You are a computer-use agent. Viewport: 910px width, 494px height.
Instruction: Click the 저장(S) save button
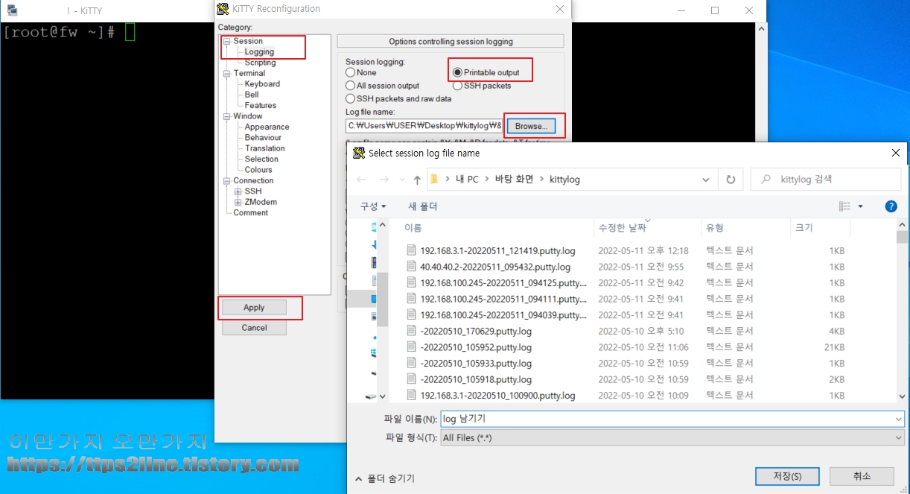(787, 476)
